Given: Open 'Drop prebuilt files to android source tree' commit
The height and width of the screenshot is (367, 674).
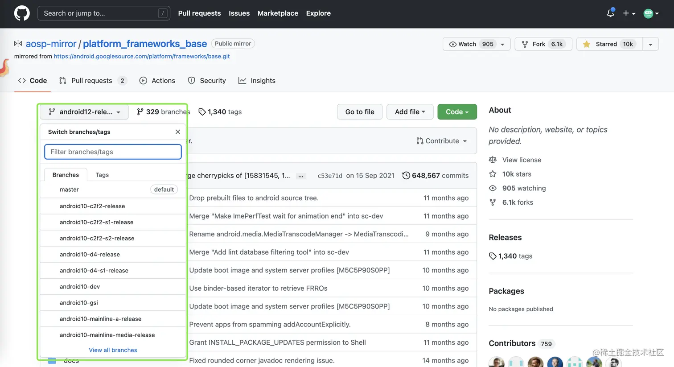Looking at the screenshot, I should pyautogui.click(x=254, y=198).
